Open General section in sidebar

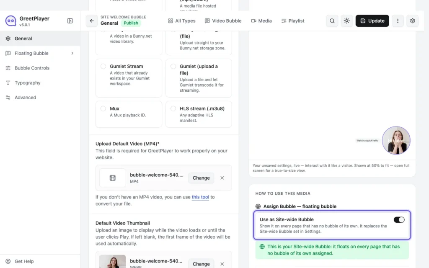40,39
